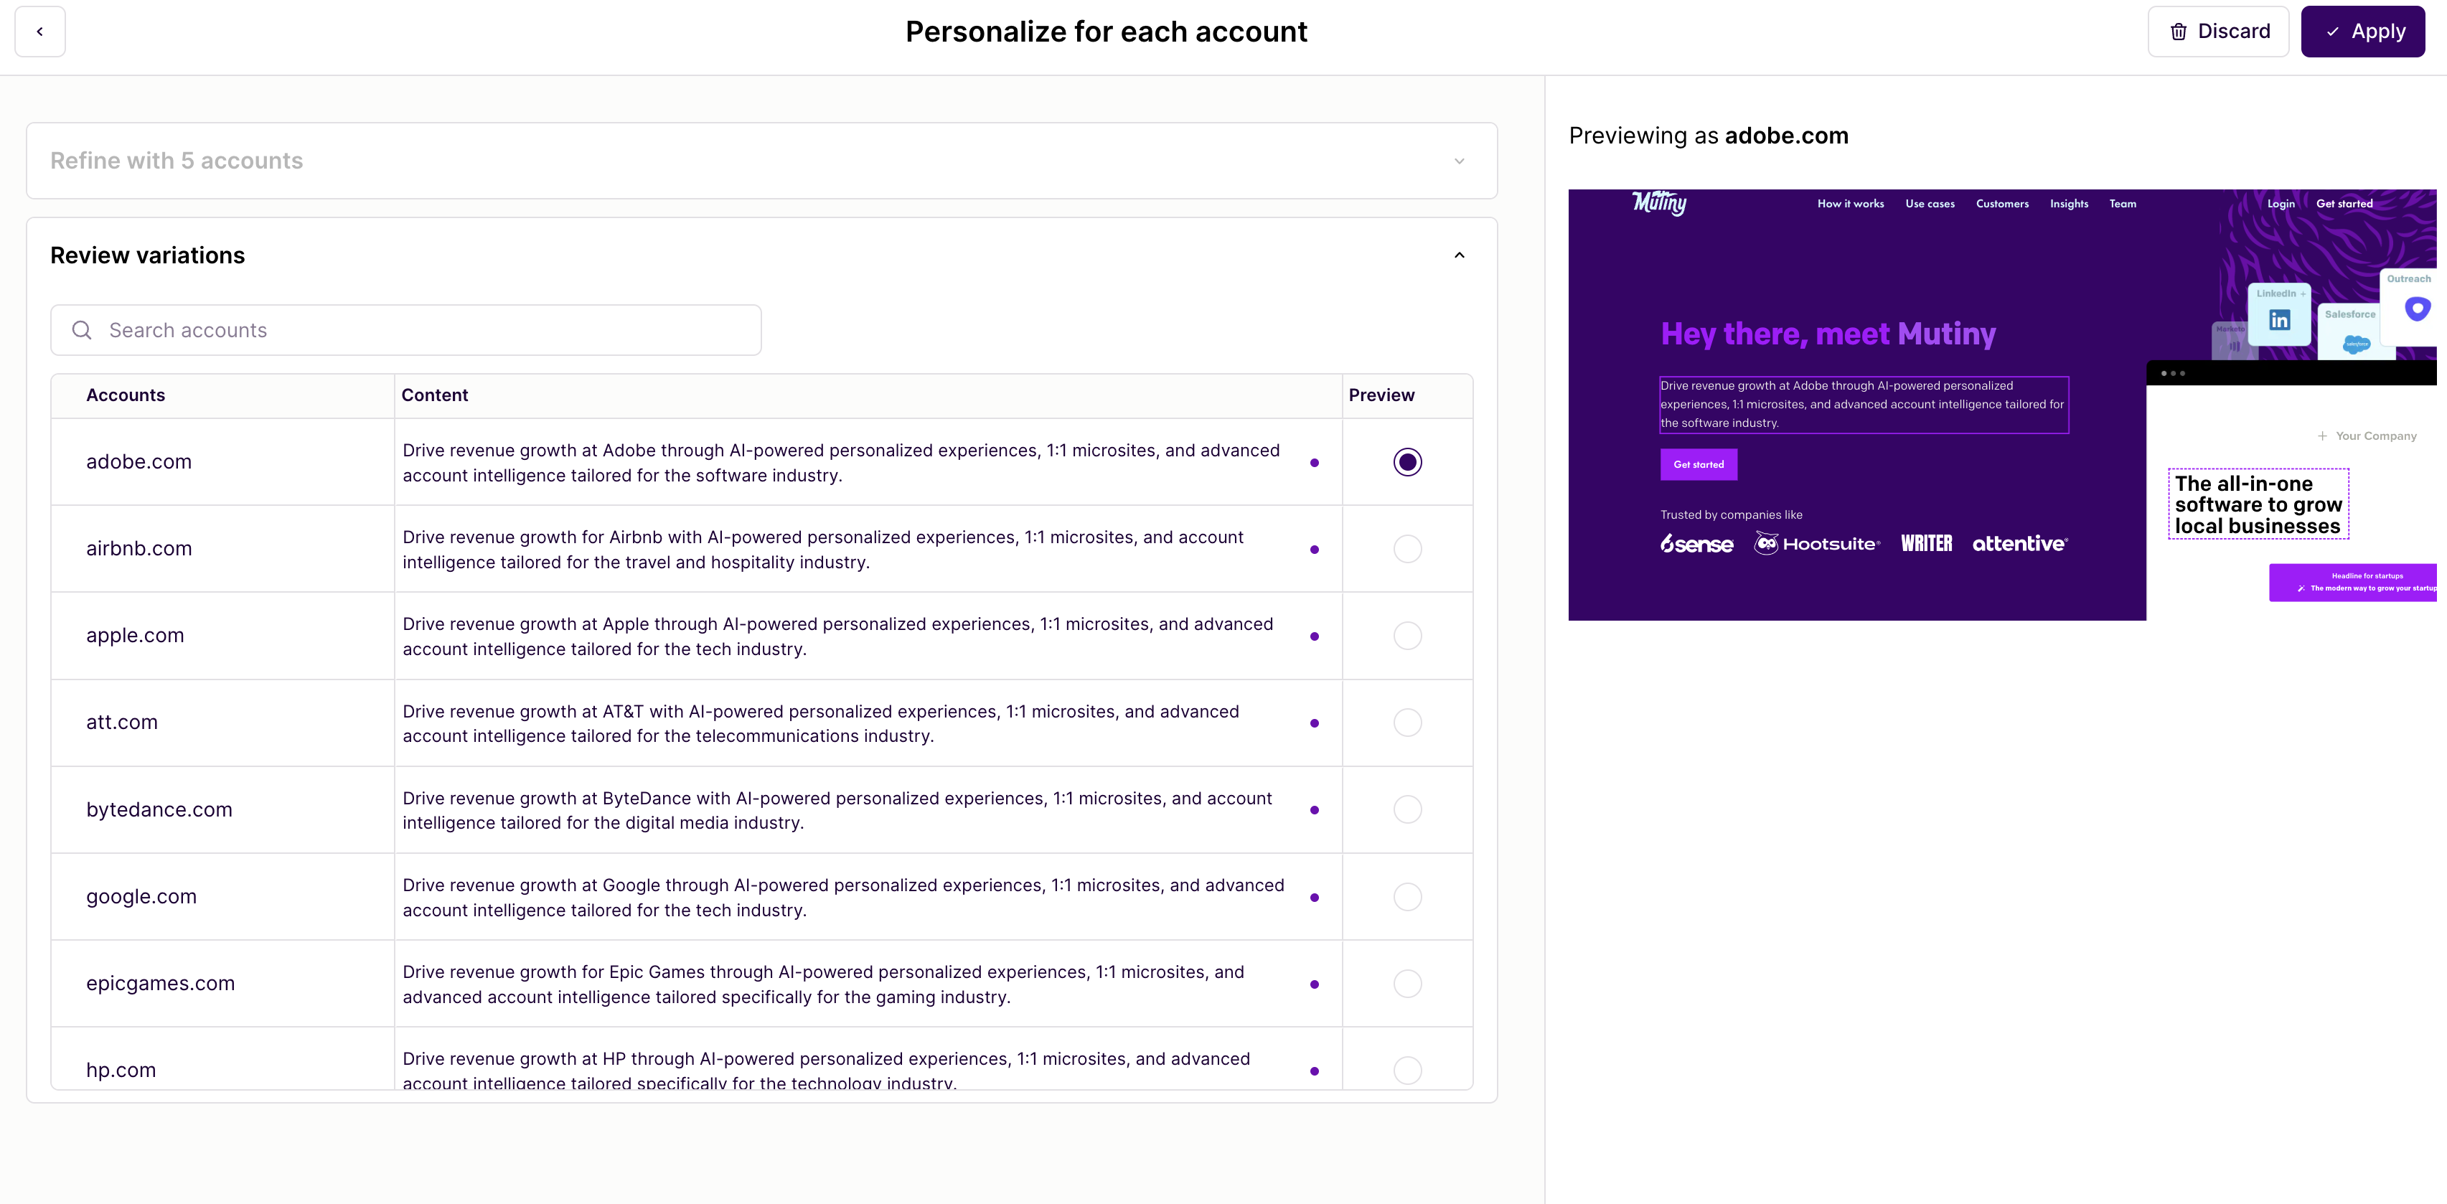Click the adobe.com account name
This screenshot has width=2447, height=1204.
(x=138, y=462)
